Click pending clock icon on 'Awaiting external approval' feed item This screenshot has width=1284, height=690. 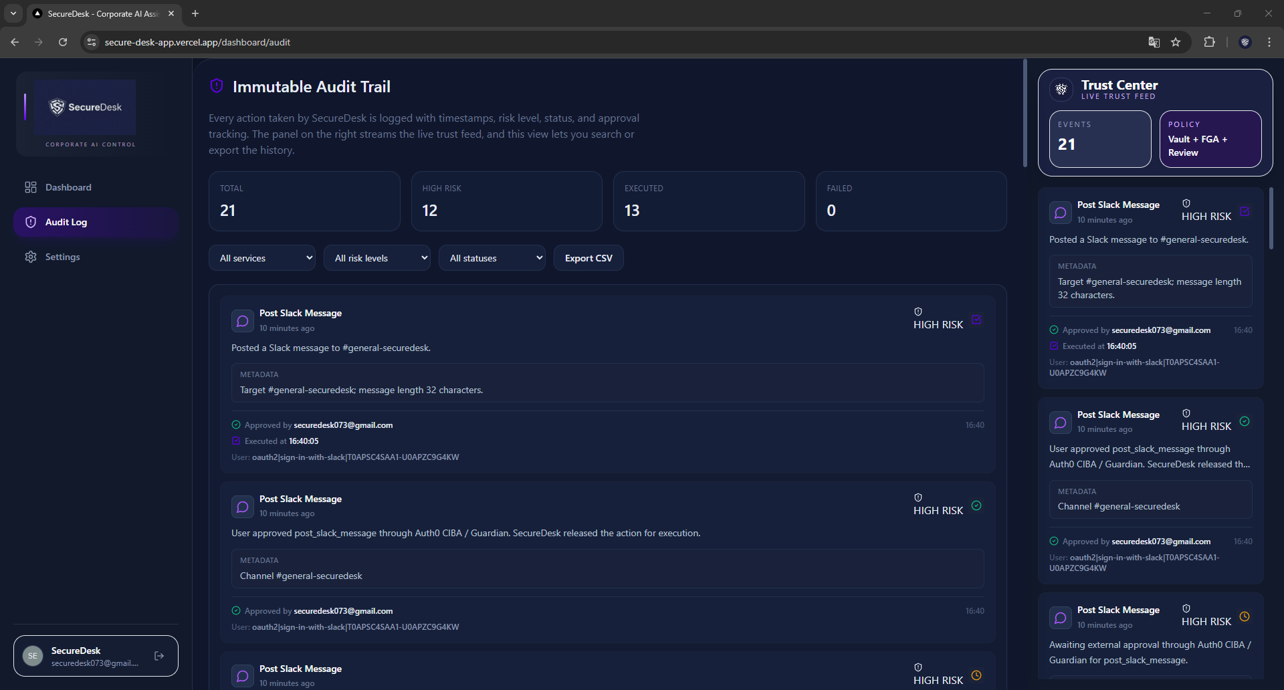click(1245, 616)
